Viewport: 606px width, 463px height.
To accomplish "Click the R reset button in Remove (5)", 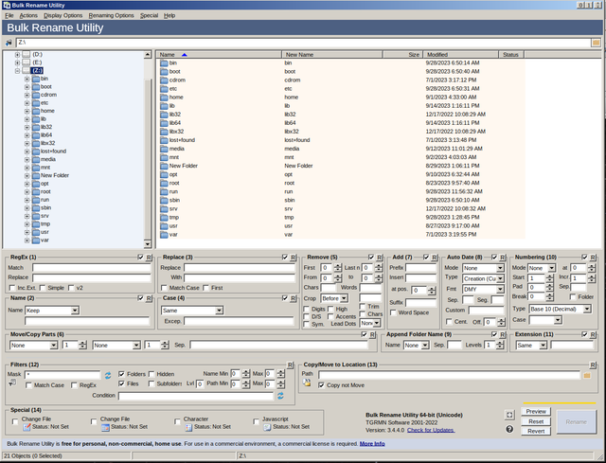I will 380,258.
